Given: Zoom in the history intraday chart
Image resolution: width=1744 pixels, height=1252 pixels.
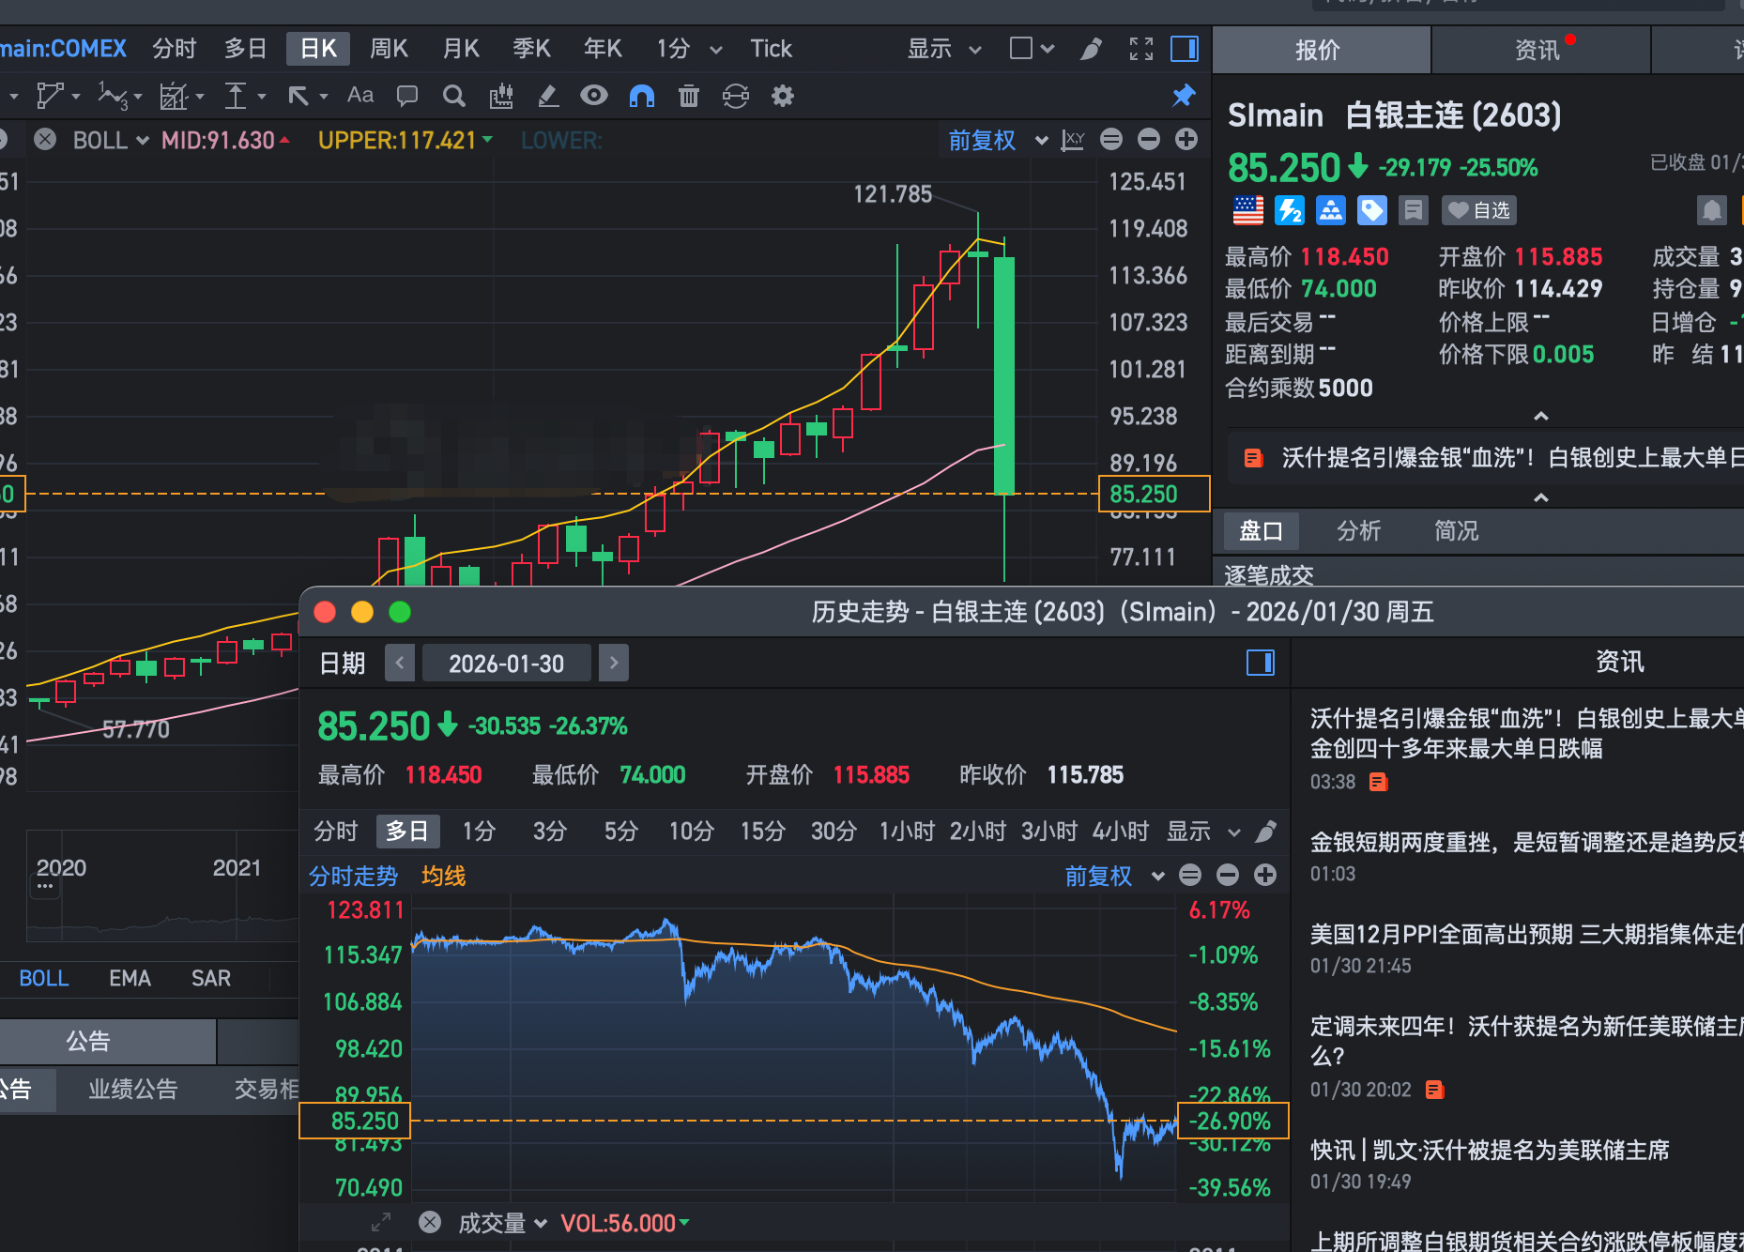Looking at the screenshot, I should (1265, 876).
